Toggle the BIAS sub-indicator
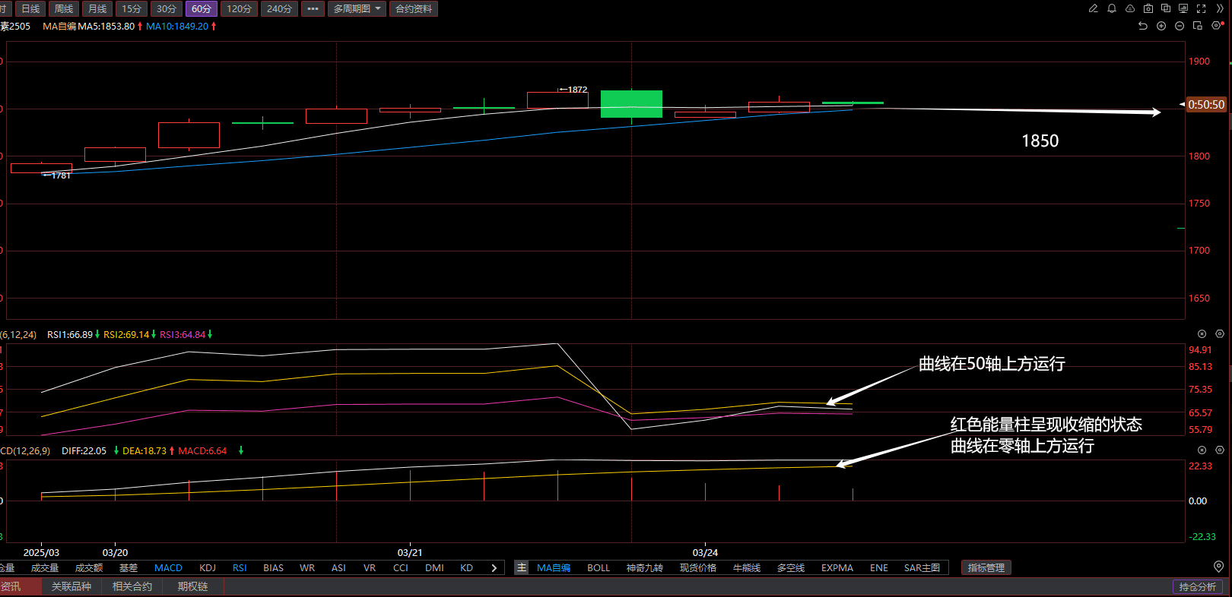1232x597 pixels. click(x=273, y=567)
